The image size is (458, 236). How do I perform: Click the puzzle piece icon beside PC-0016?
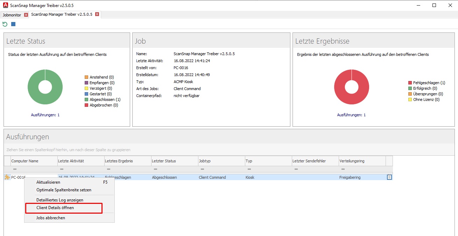point(7,177)
